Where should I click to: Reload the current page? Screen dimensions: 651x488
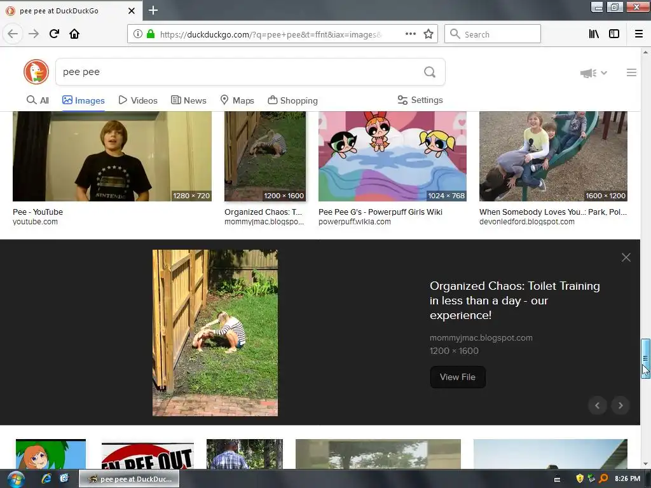click(54, 34)
